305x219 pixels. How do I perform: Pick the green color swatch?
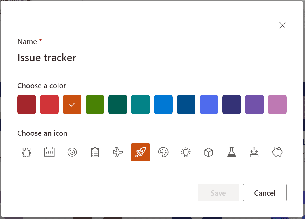(95, 104)
